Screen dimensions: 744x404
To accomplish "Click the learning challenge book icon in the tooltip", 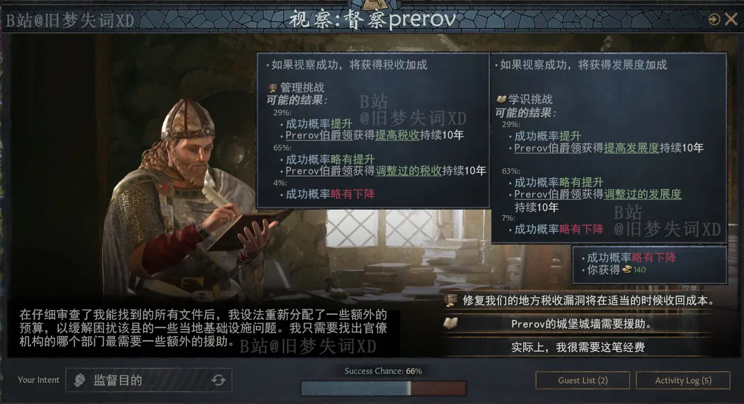I will click(501, 99).
